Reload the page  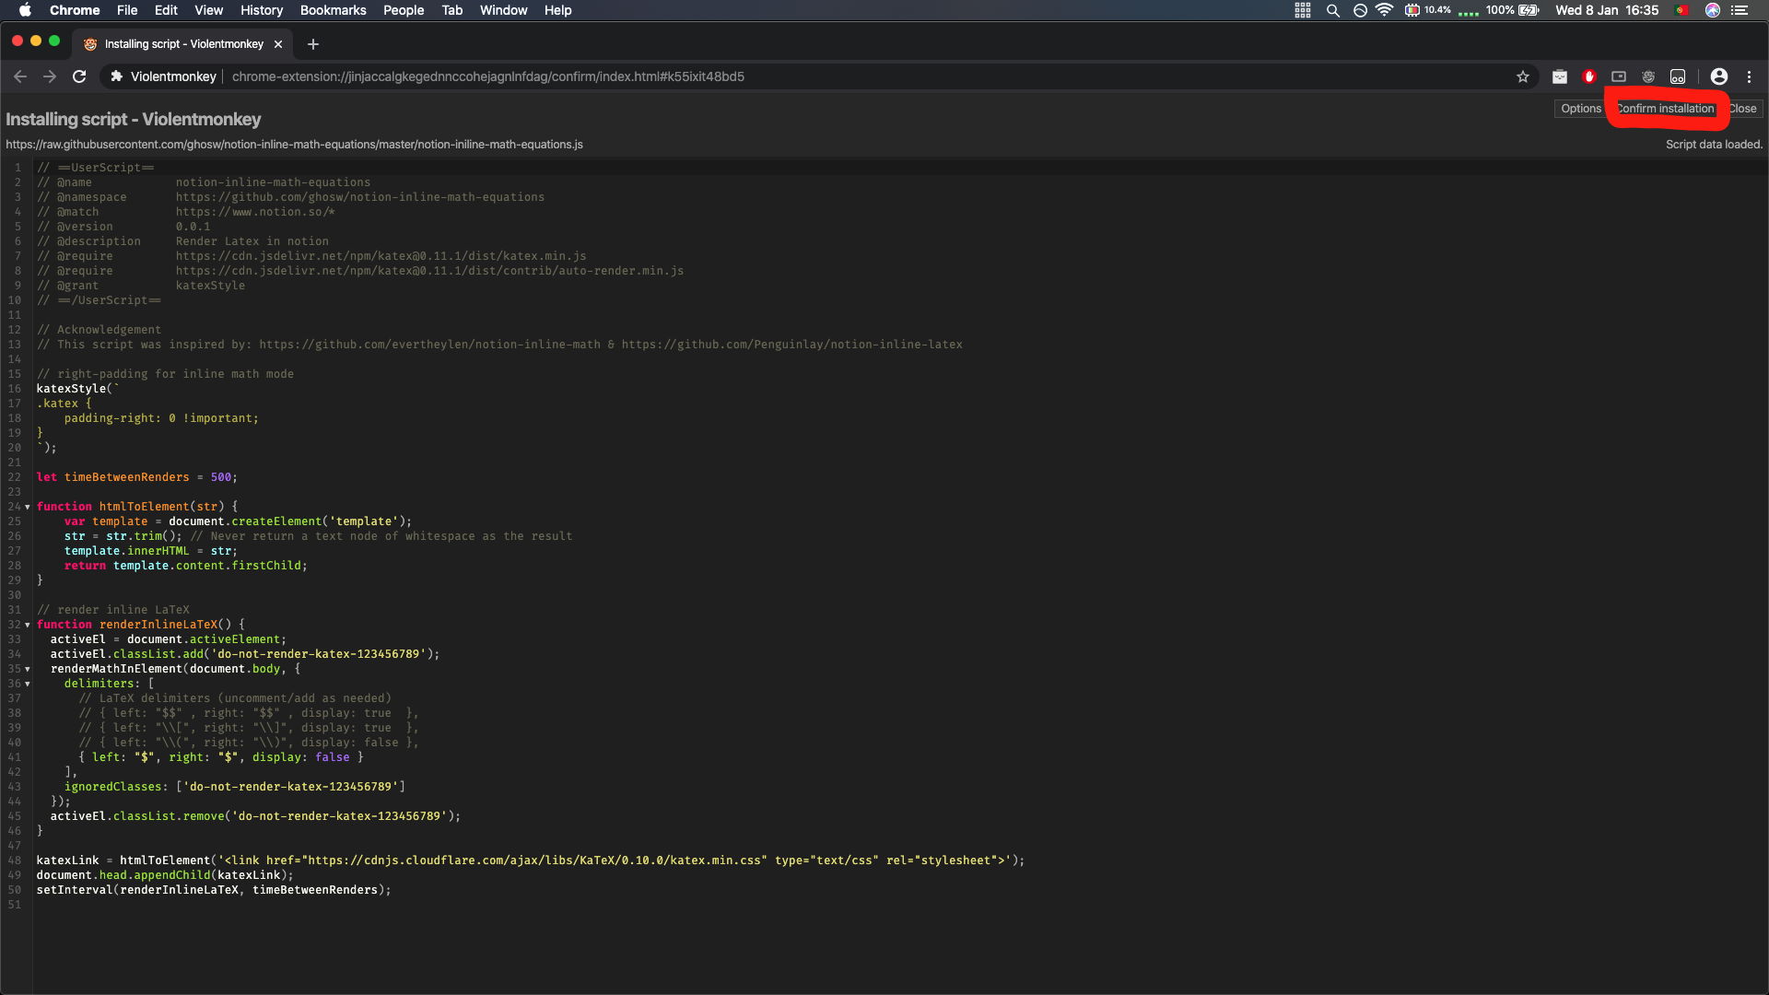click(80, 76)
